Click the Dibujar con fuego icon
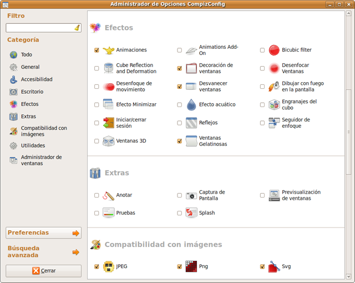Screen dimensions: 355x283 (273, 86)
